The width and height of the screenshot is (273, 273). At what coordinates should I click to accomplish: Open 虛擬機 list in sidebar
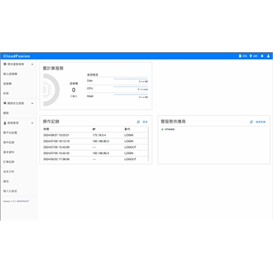pos(8,83)
